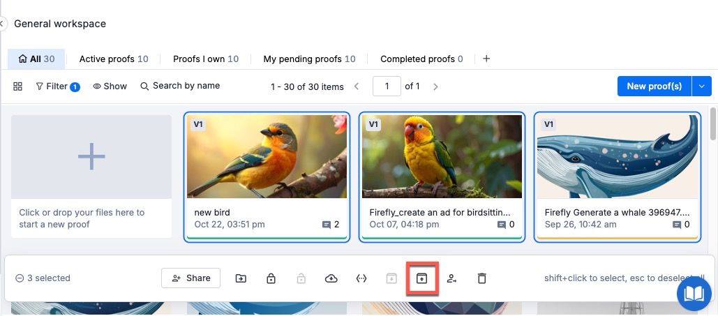
Task: Go to next page chevron
Action: [x=436, y=86]
